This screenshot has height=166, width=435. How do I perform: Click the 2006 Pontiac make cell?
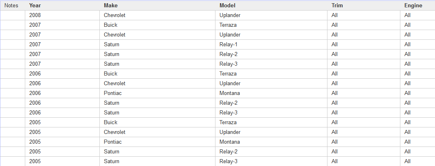tap(157, 93)
